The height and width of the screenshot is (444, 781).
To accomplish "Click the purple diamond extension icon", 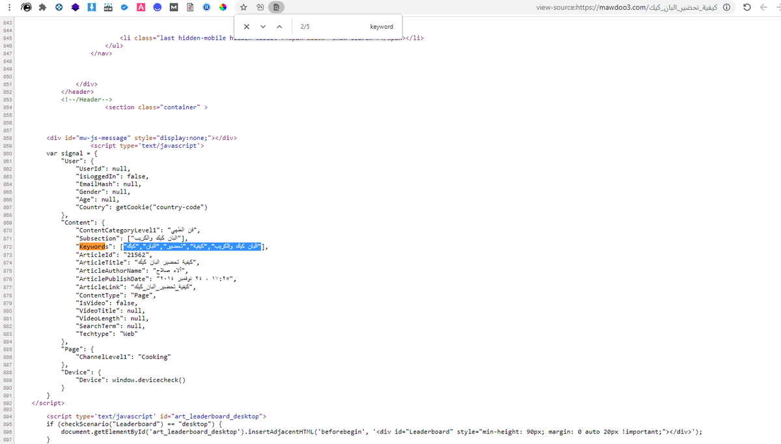I will (x=75, y=7).
